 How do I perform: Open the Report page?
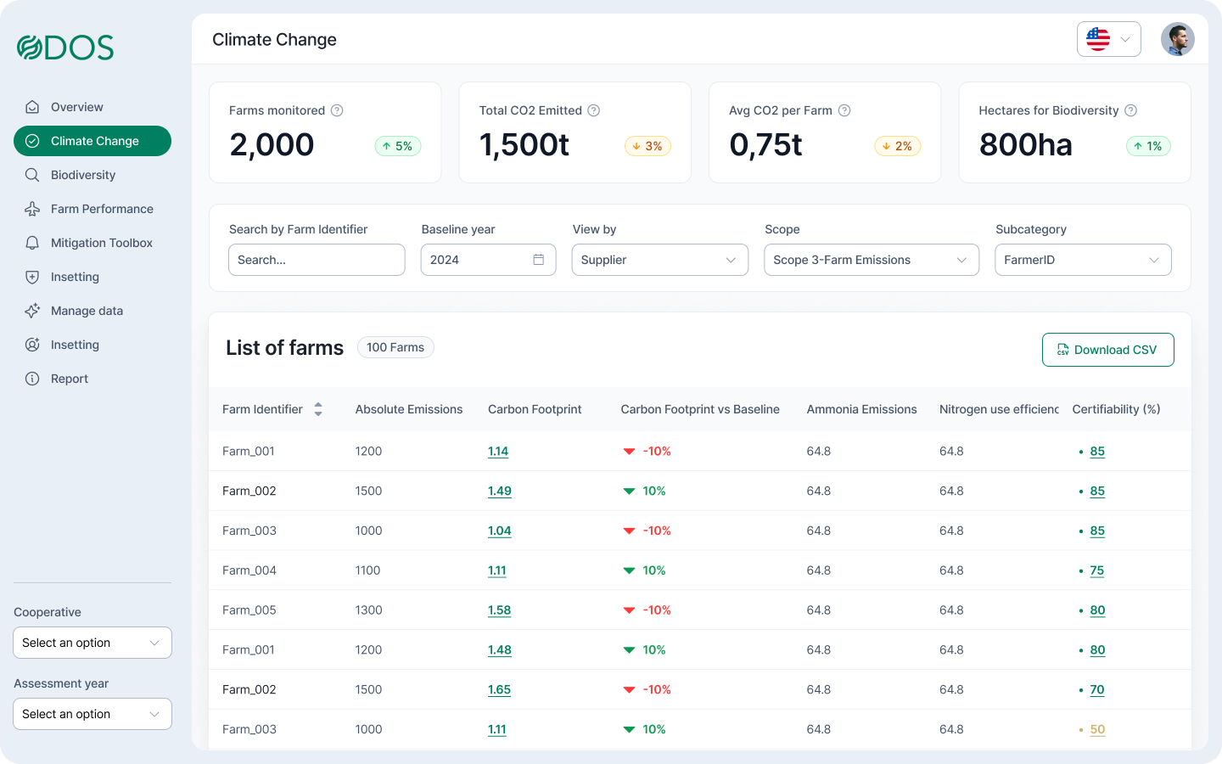[92, 379]
